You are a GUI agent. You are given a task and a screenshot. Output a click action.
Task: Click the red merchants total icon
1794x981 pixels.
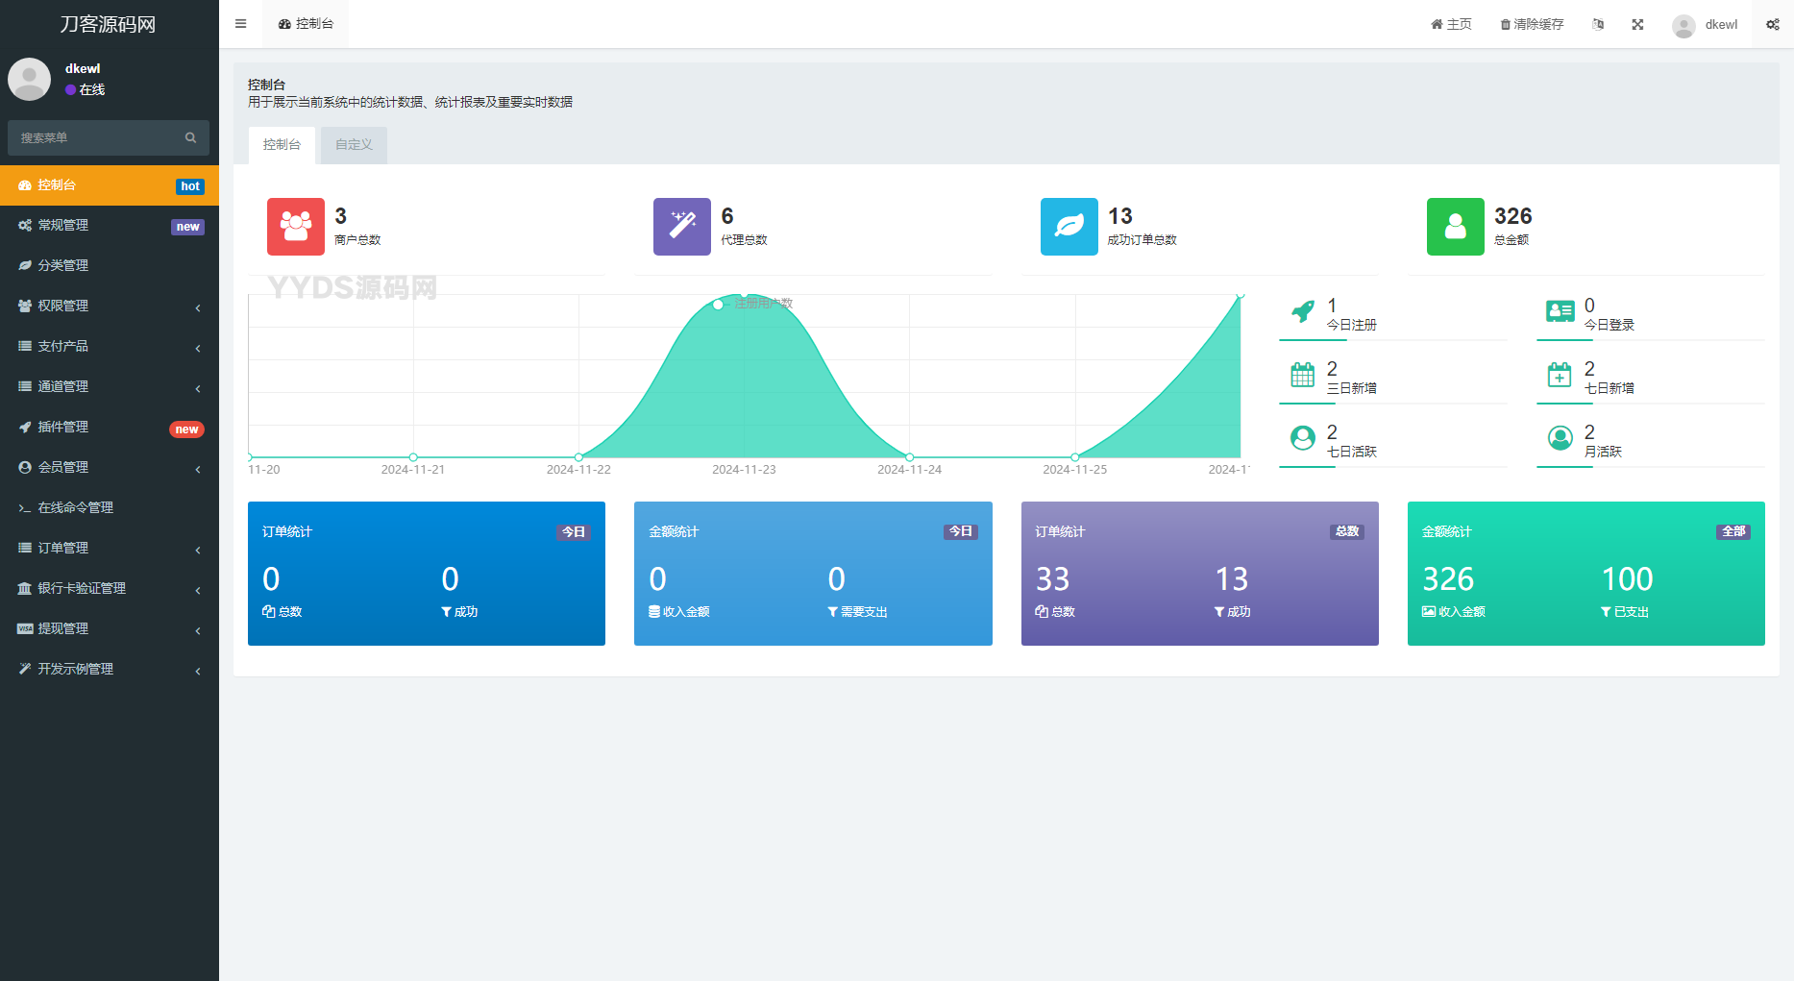295,227
